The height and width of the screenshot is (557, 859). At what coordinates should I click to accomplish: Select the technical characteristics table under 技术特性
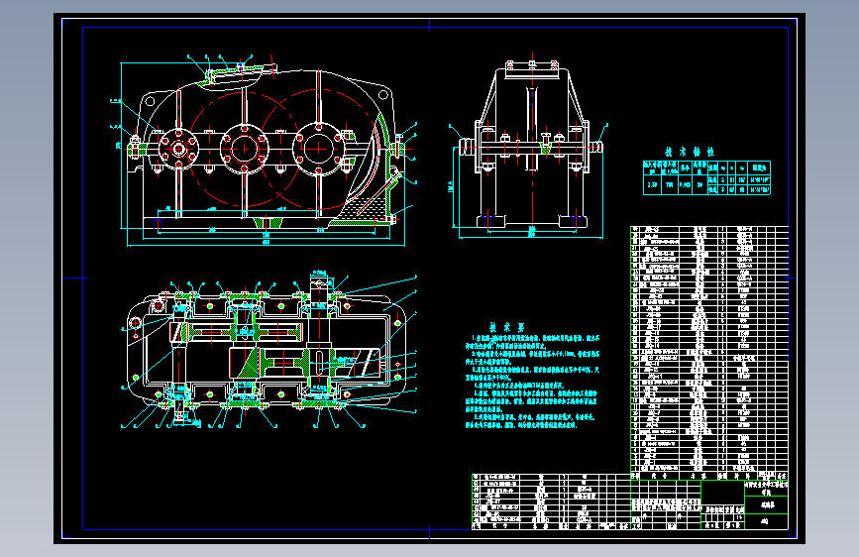tap(706, 177)
